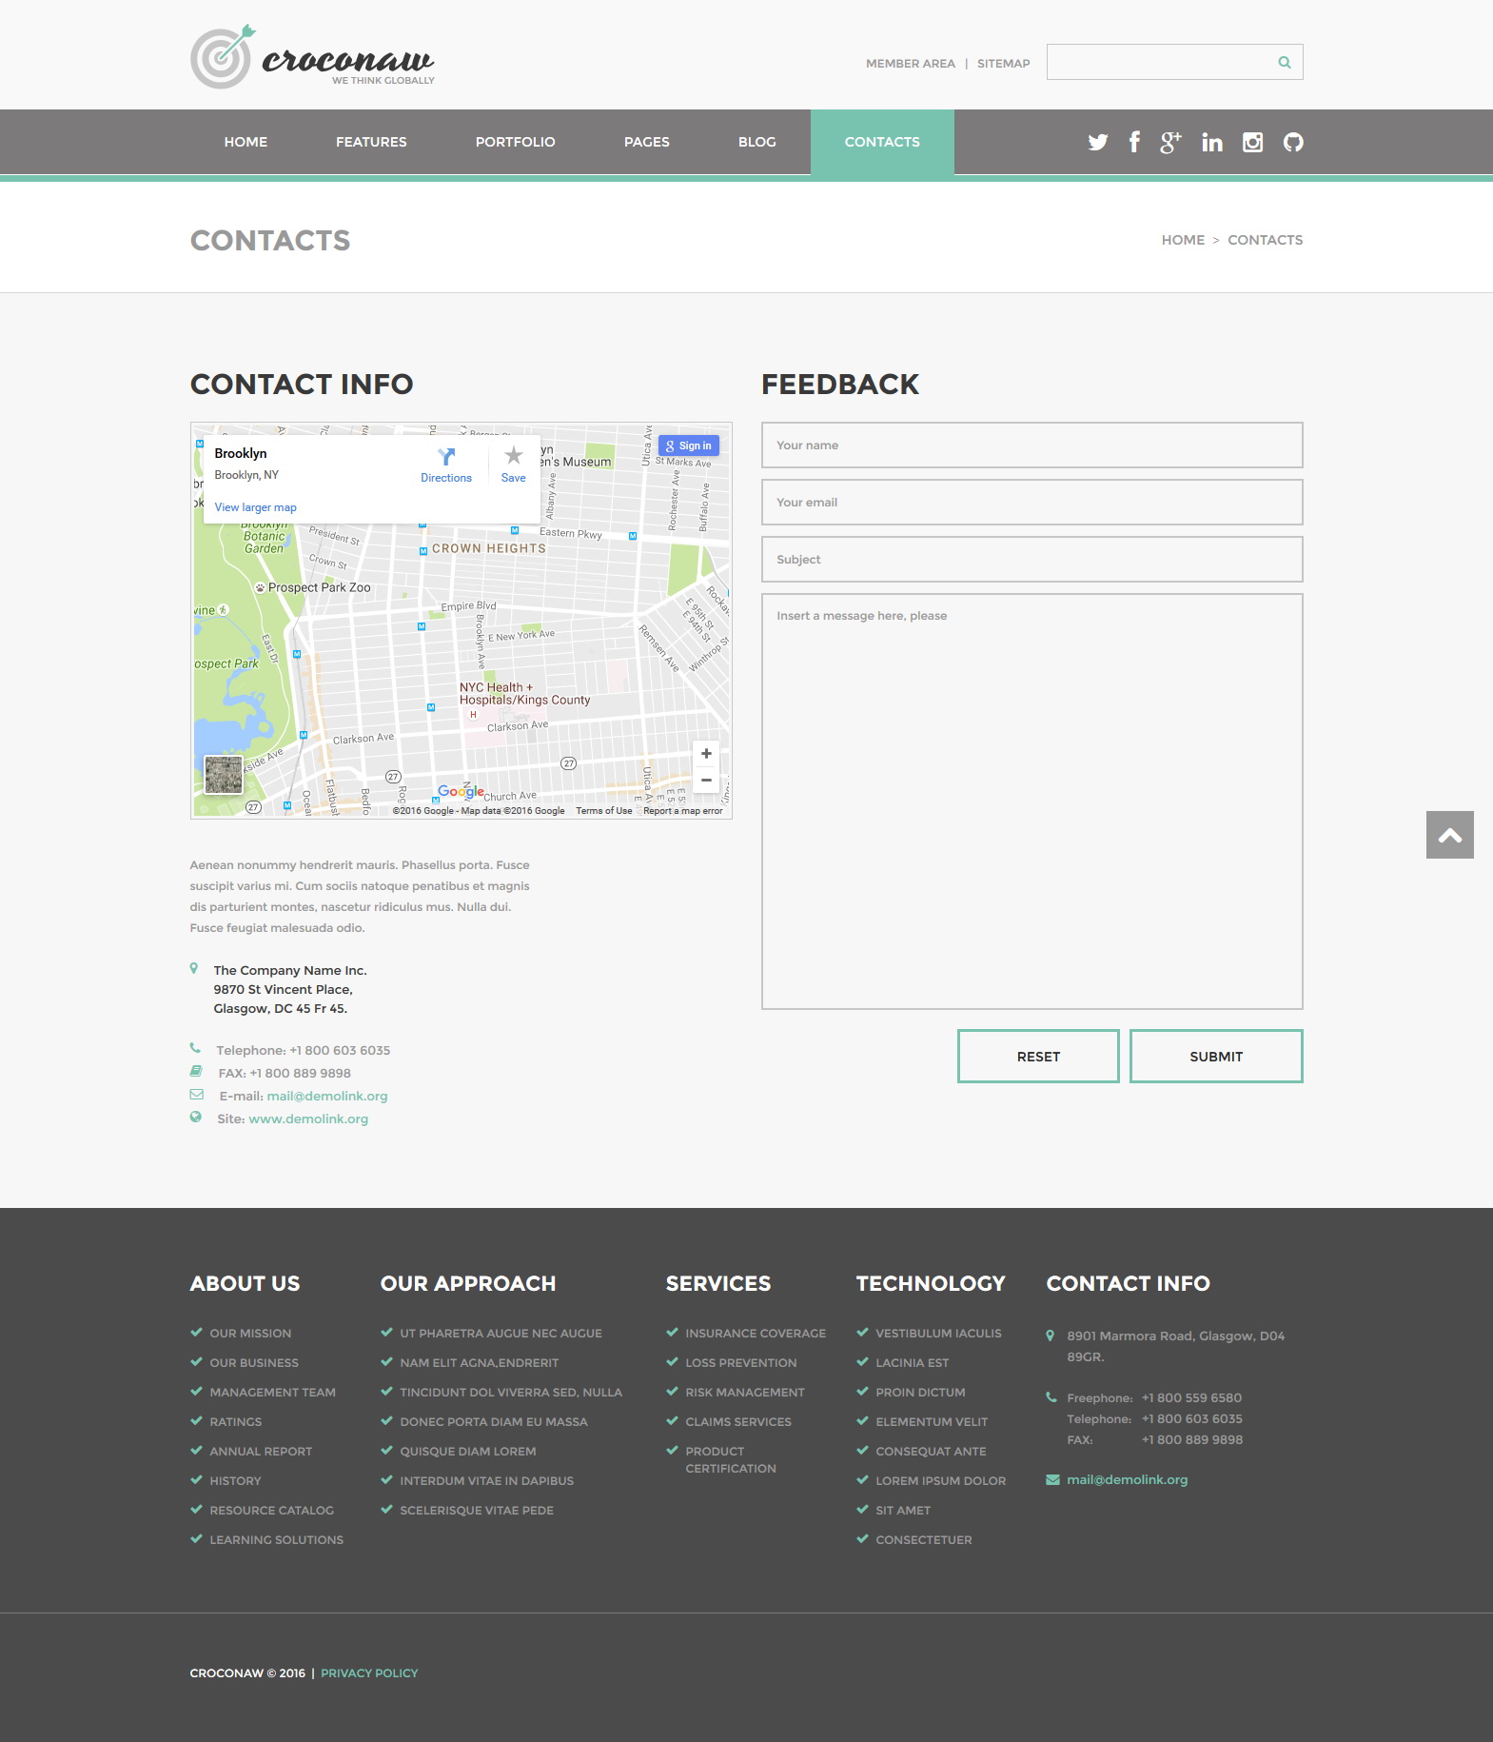Open footer LEARNING SOLUTIONS link
This screenshot has height=1742, width=1493.
[277, 1540]
